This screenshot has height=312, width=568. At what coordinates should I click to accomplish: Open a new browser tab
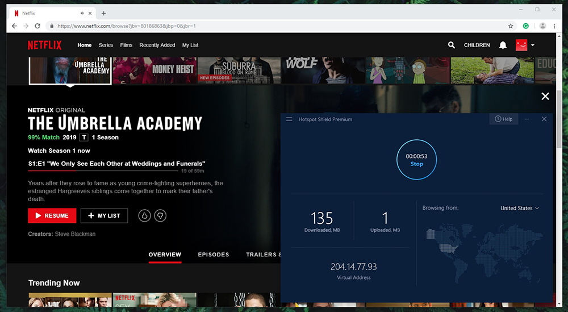coord(103,14)
